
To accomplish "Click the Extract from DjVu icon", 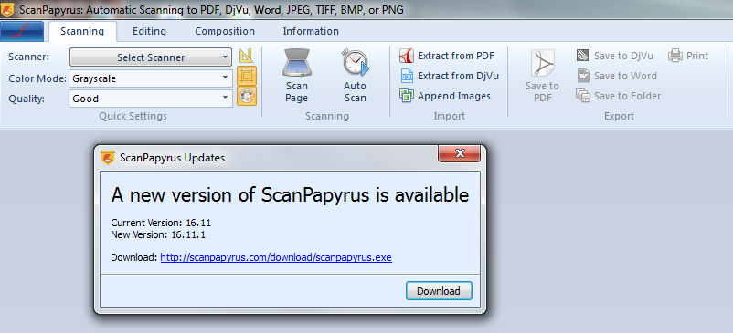I will coord(407,76).
